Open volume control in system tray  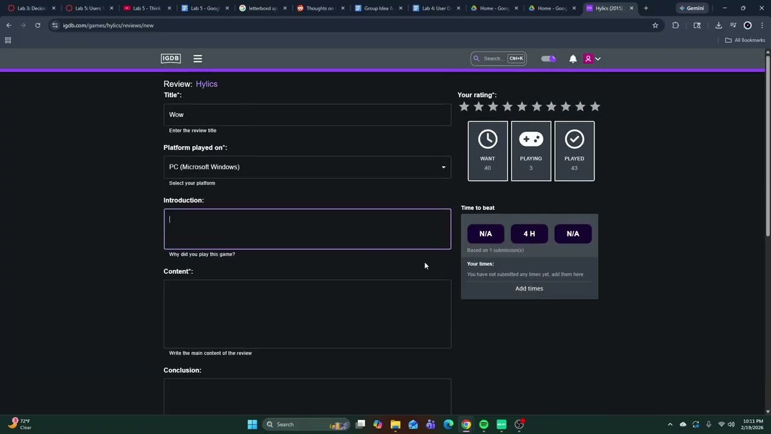[731, 424]
